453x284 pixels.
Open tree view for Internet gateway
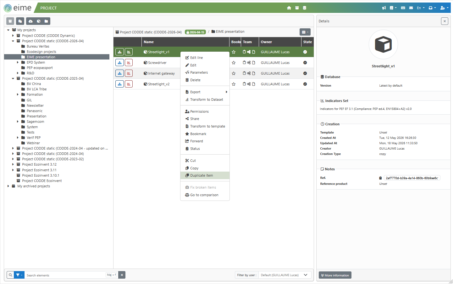click(x=119, y=73)
